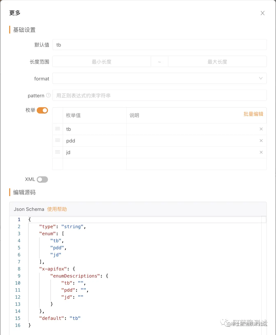276x335 pixels.
Task: Click the drag handle next to enum value tb
Action: pos(57,129)
